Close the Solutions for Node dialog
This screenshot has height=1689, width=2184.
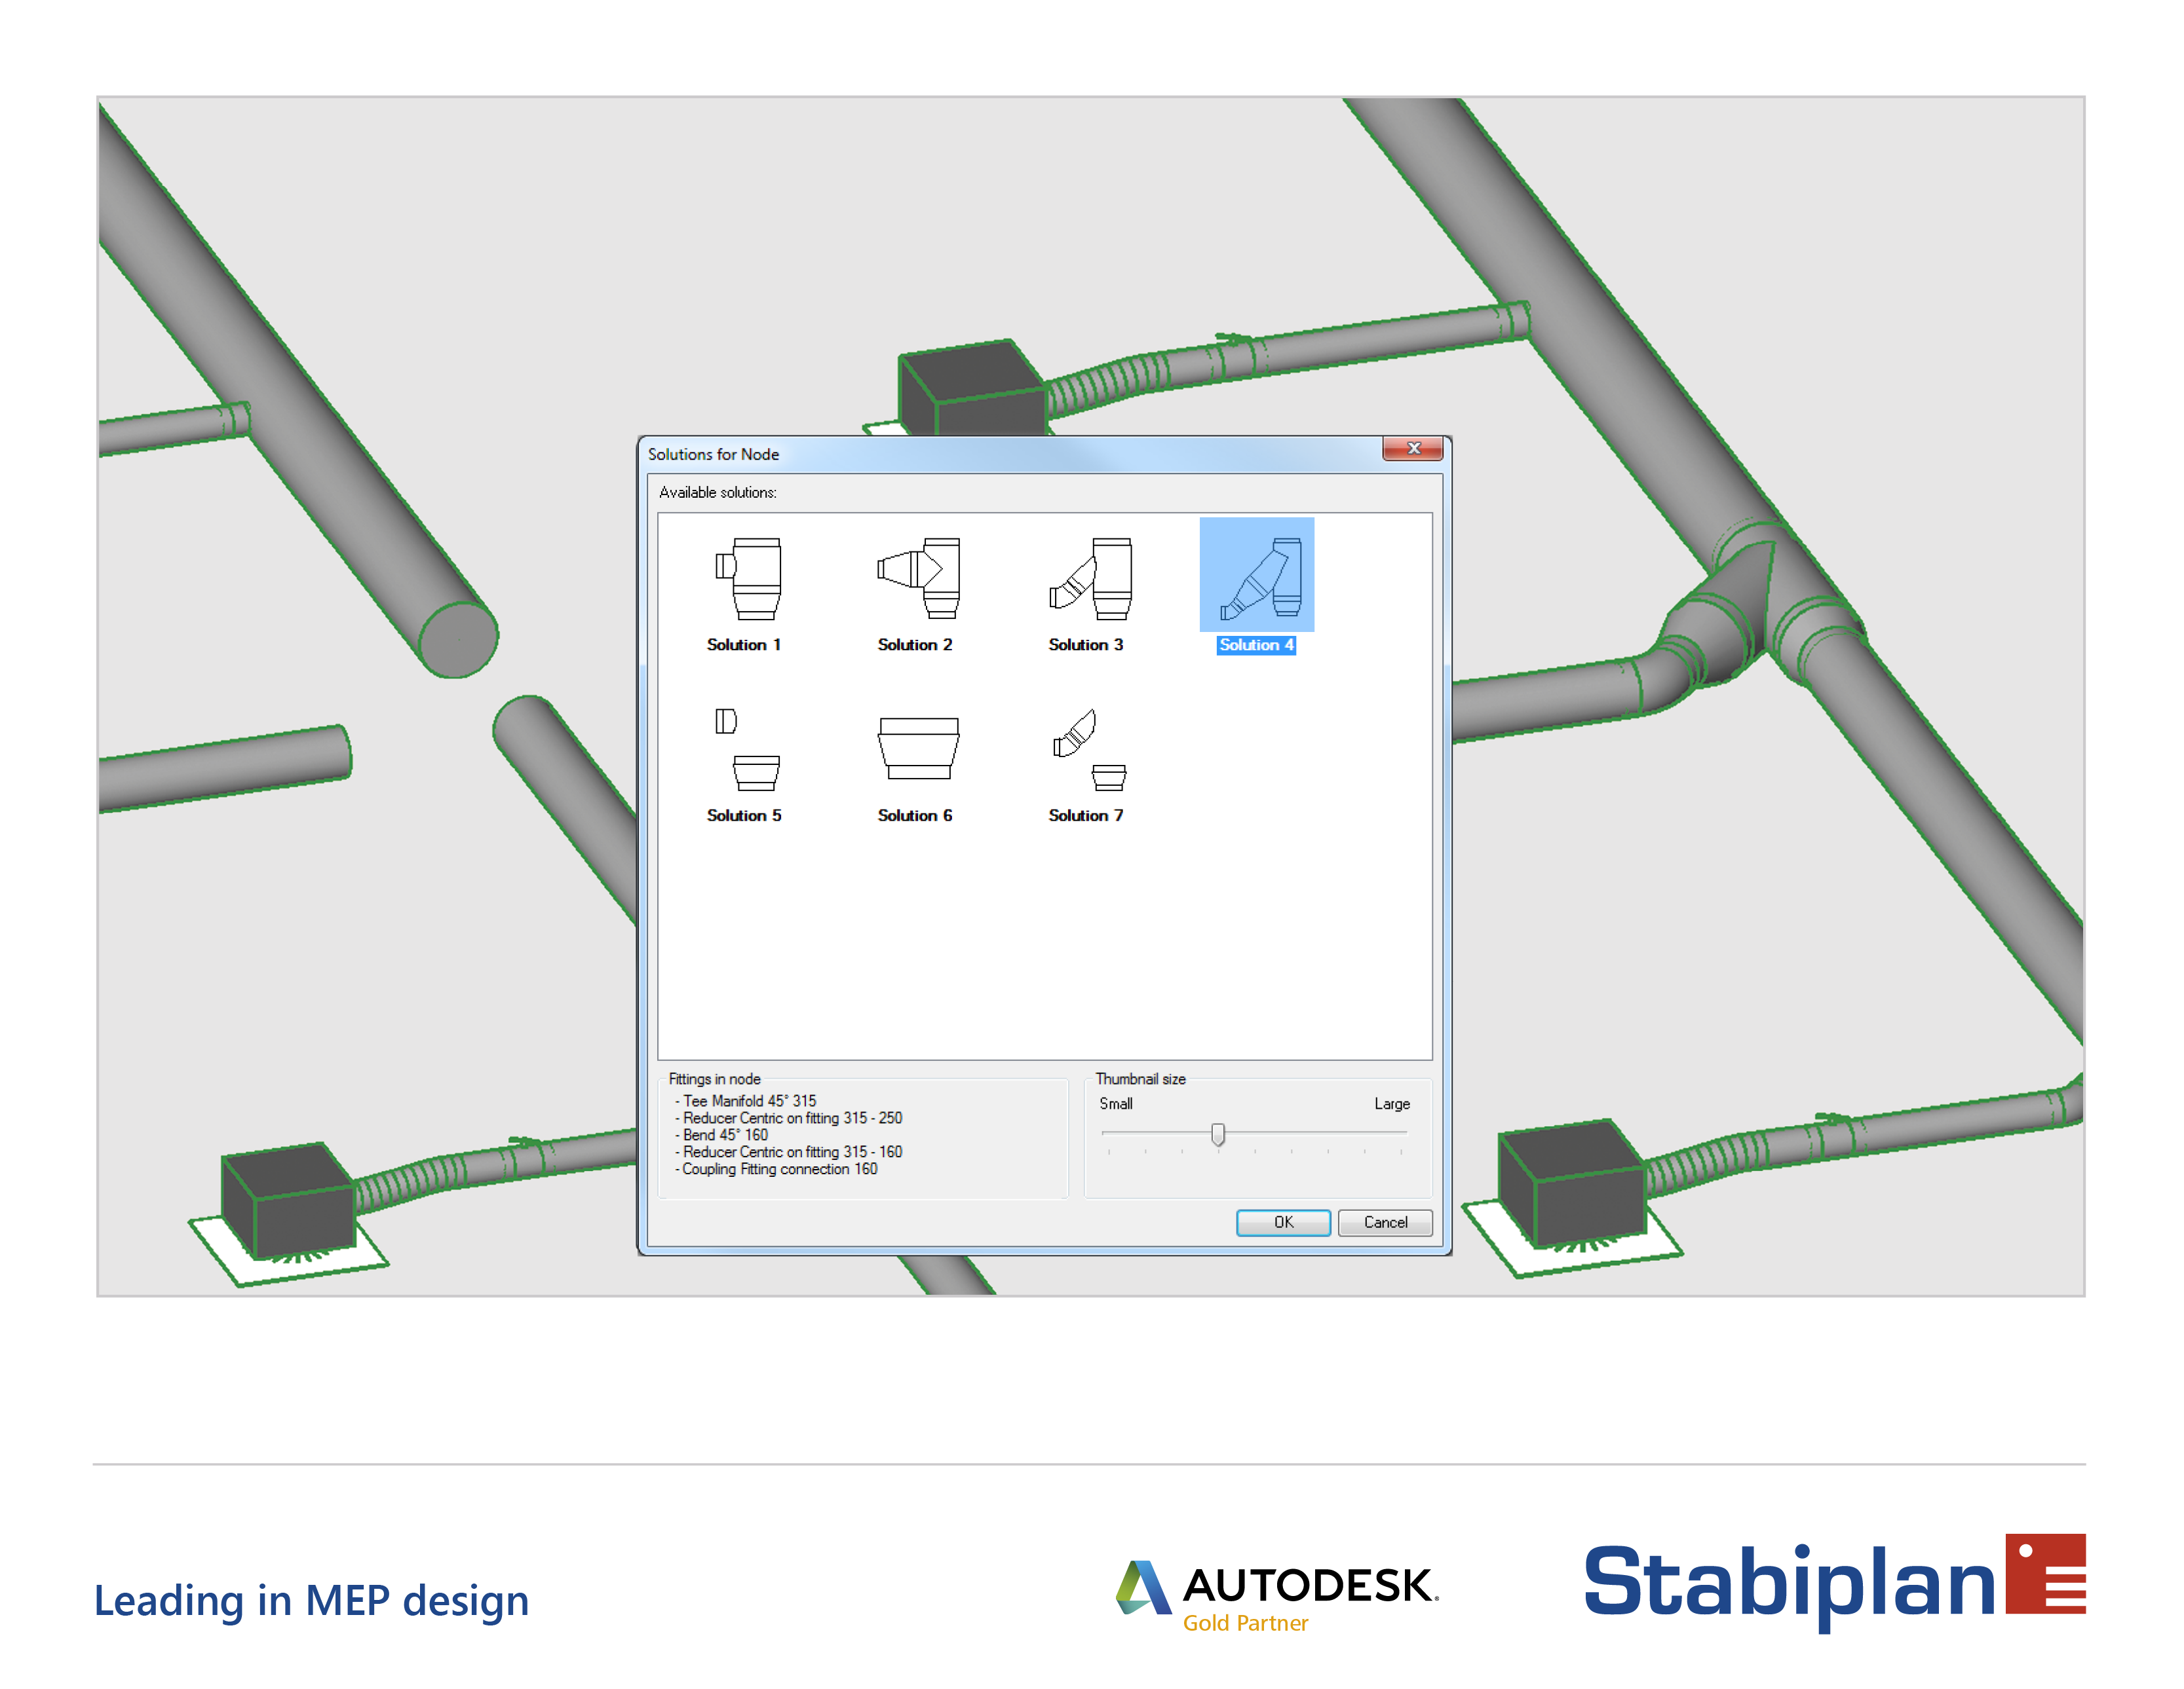click(1412, 449)
